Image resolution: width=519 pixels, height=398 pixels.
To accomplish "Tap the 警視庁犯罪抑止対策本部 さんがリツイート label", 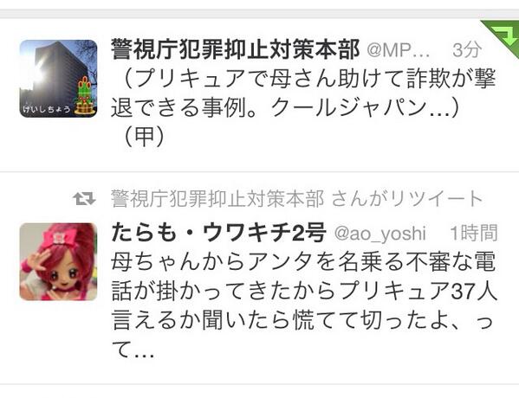I will click(297, 199).
